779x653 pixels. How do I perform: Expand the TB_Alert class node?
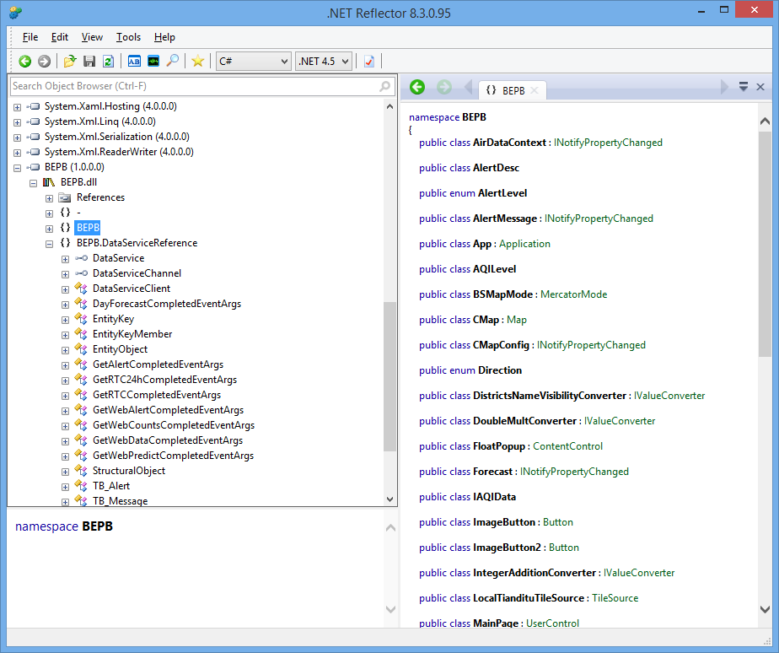[65, 487]
